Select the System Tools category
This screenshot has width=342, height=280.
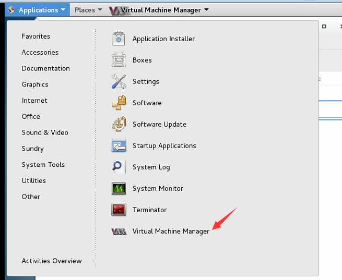point(43,165)
